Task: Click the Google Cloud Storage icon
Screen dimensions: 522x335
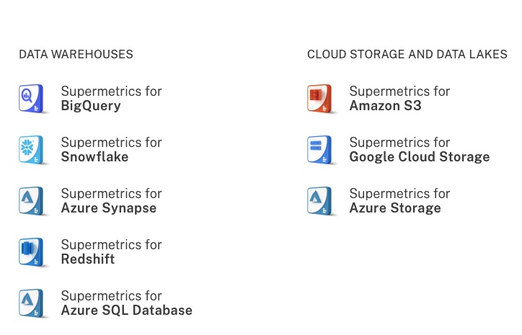Action: (319, 150)
